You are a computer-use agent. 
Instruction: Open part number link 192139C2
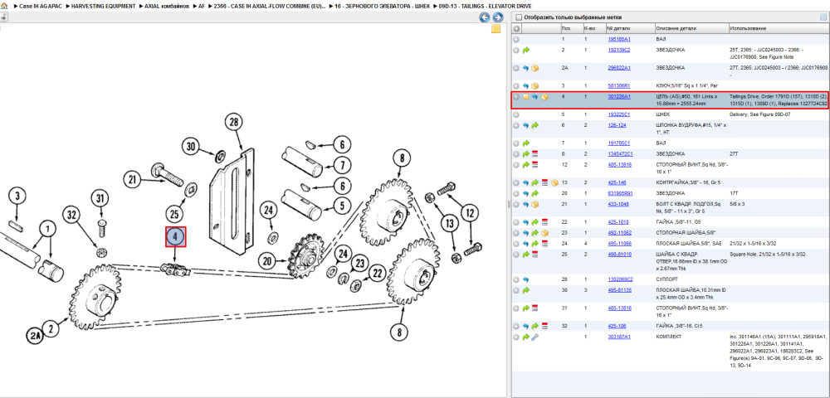coord(618,50)
